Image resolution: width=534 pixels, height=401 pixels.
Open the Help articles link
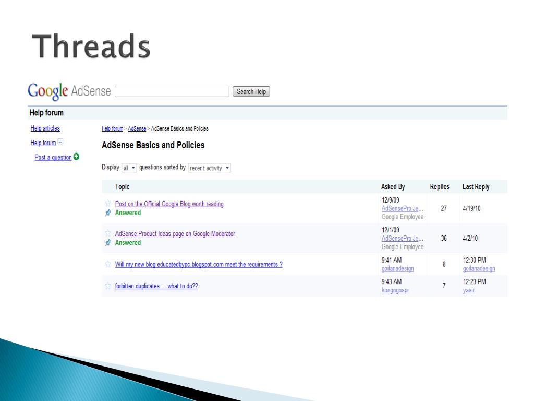pos(45,128)
